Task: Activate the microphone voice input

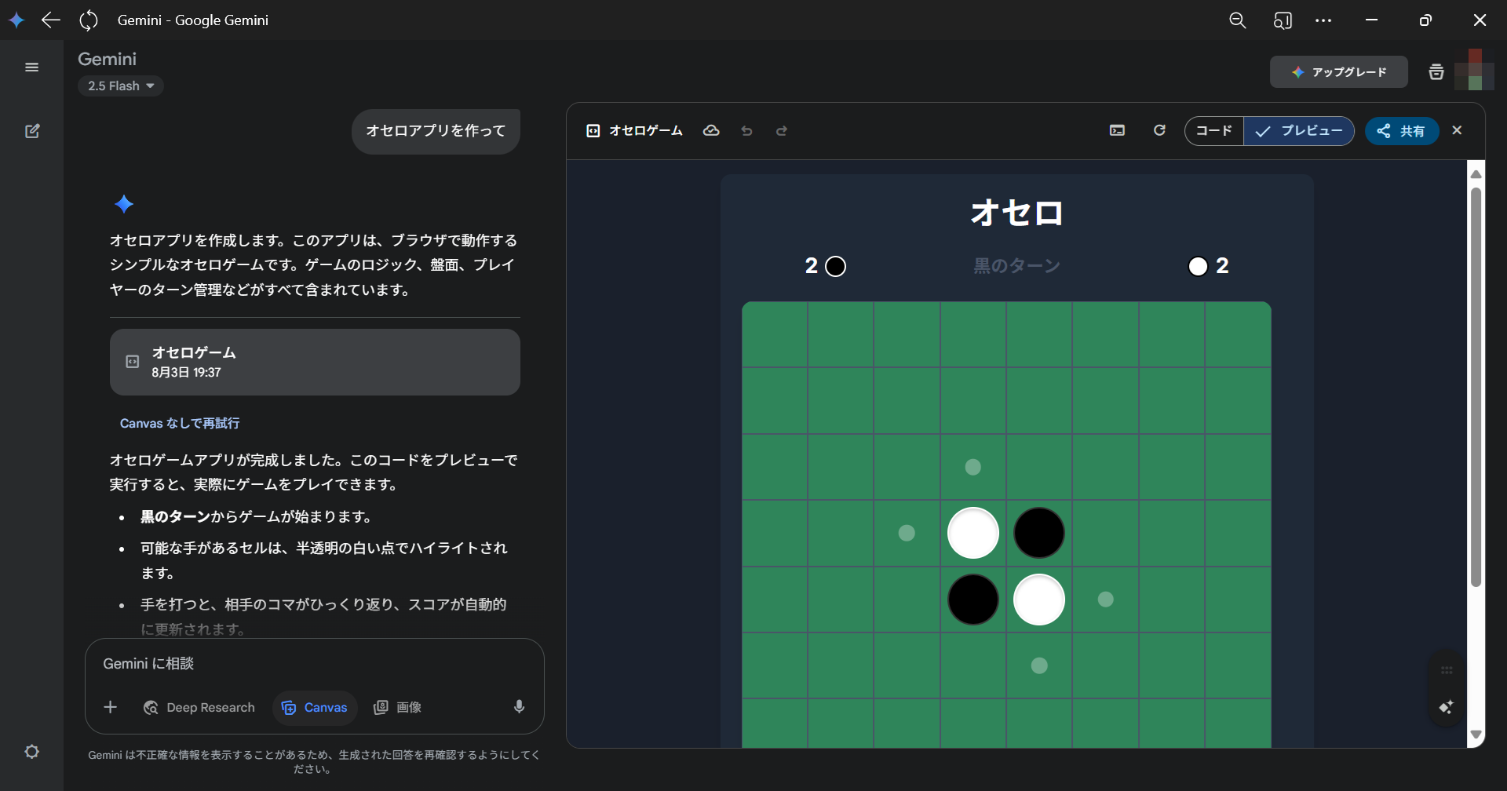Action: (x=519, y=707)
